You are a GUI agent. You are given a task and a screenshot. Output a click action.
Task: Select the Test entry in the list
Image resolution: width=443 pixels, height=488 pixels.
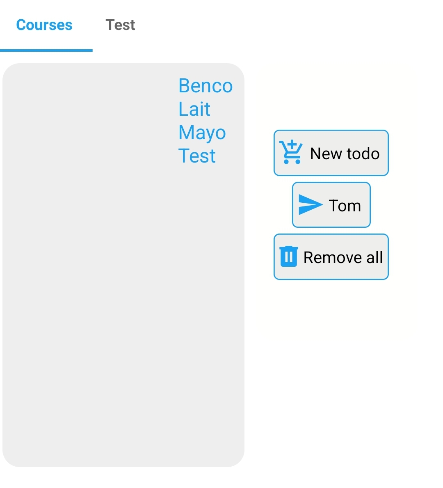(x=197, y=156)
